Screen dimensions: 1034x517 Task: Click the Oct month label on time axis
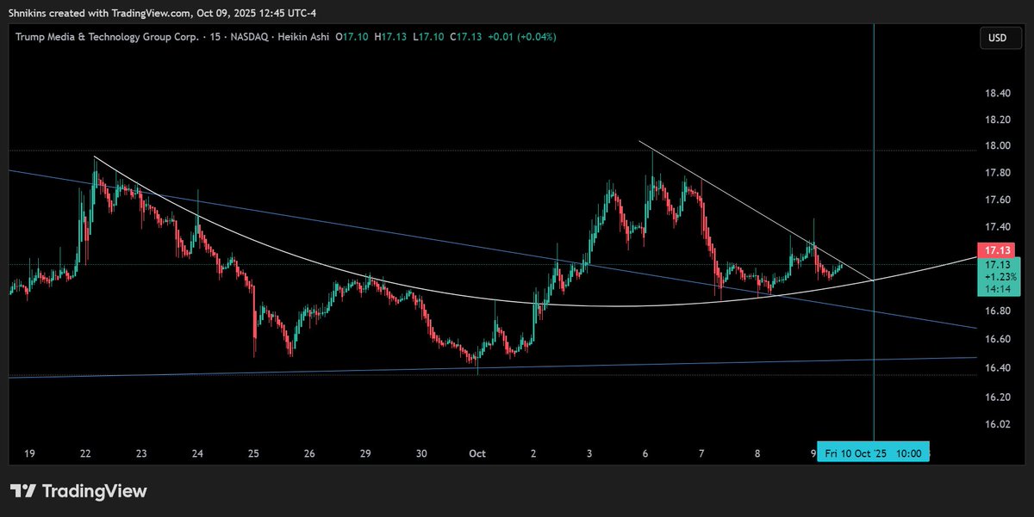pyautogui.click(x=477, y=452)
